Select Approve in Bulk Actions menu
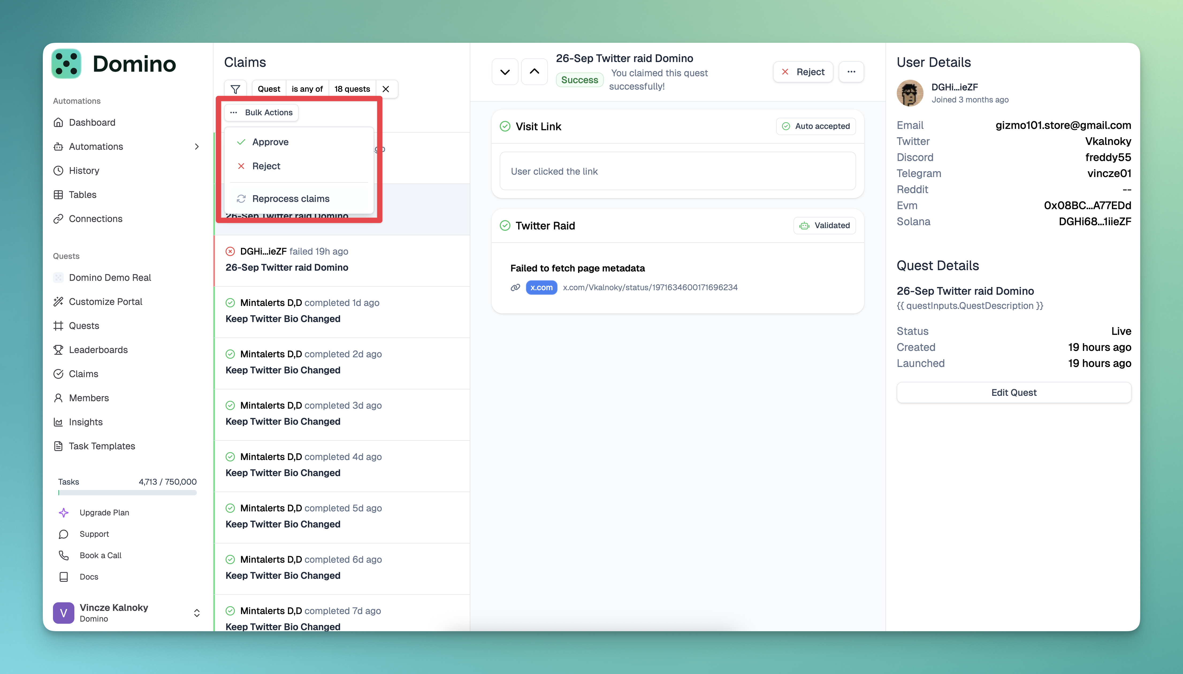Image resolution: width=1183 pixels, height=674 pixels. click(270, 142)
